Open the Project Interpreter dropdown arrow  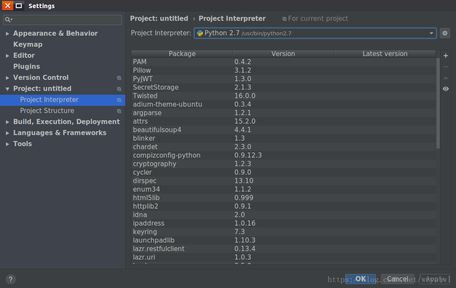click(431, 33)
